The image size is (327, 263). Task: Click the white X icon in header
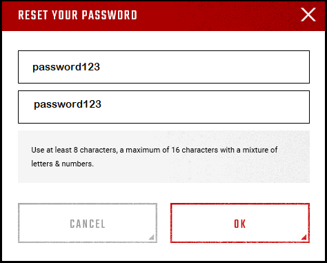coord(308,14)
